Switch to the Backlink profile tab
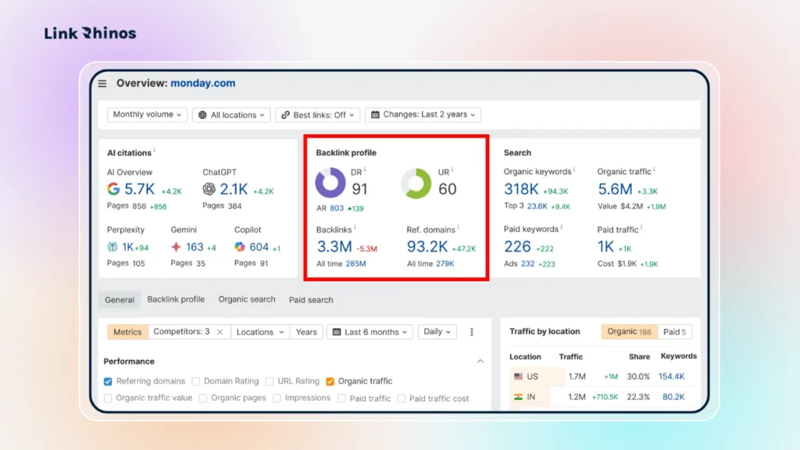 pyautogui.click(x=176, y=299)
